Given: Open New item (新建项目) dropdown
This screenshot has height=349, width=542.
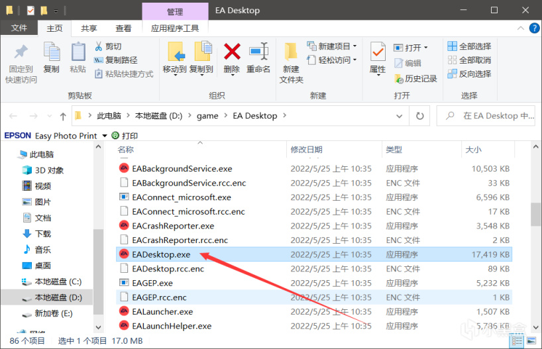Looking at the screenshot, I should point(332,46).
